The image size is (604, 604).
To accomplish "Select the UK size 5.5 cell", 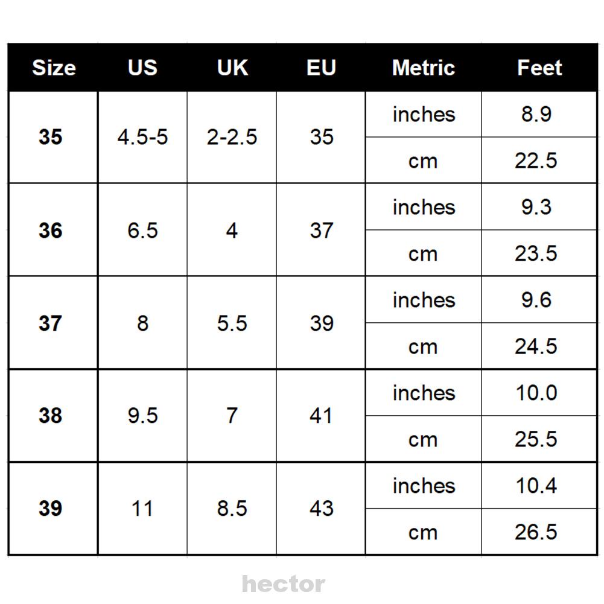I will (232, 323).
